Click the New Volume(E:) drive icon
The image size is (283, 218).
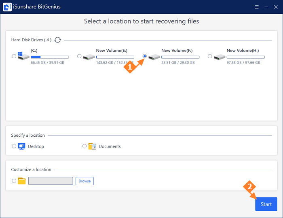point(89,57)
